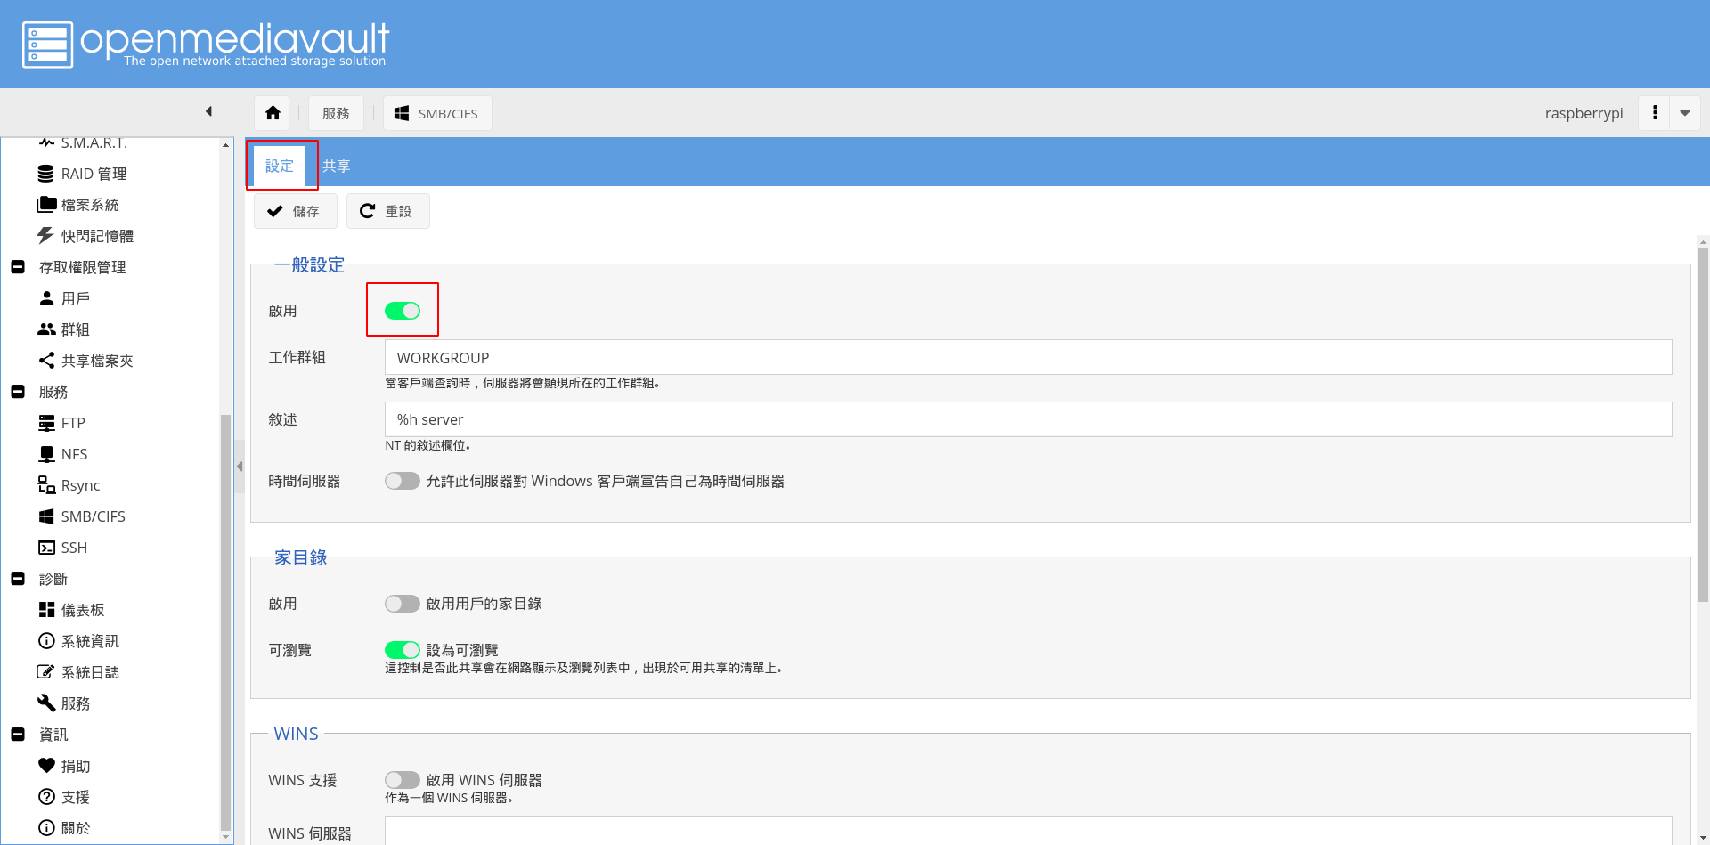Open the 檔案系統 folder icon entry
The image size is (1710, 845).
(x=88, y=205)
